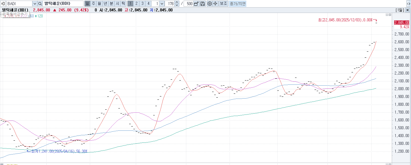
Task: Click the <> expand arrows at top right
Action: [x=408, y=4]
